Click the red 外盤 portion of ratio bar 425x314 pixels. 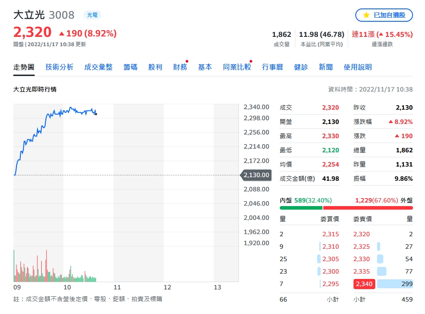coord(368,208)
